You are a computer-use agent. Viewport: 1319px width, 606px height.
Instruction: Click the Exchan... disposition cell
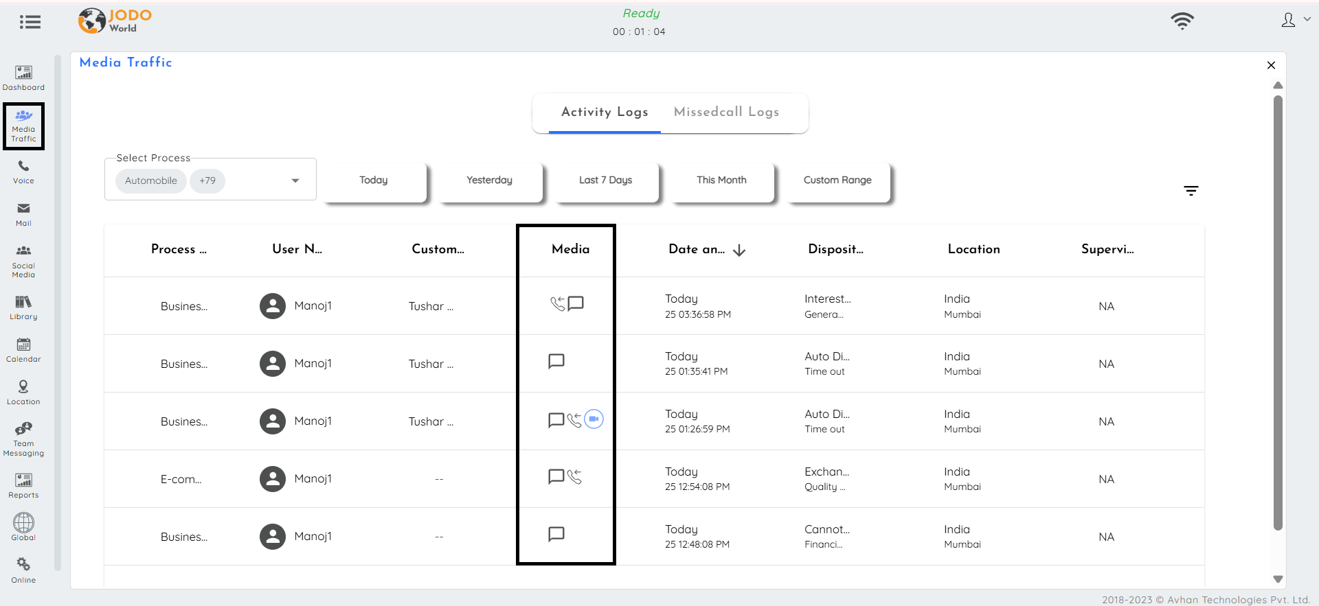click(x=827, y=472)
